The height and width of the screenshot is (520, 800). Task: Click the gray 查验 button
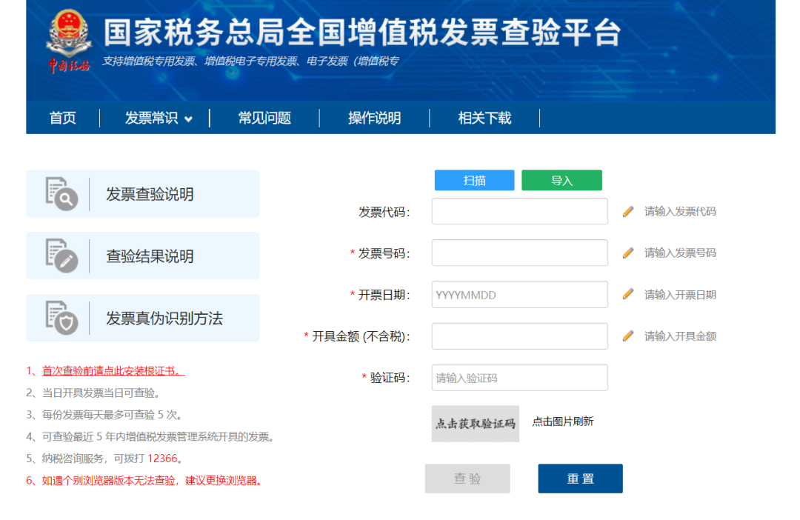tap(467, 479)
